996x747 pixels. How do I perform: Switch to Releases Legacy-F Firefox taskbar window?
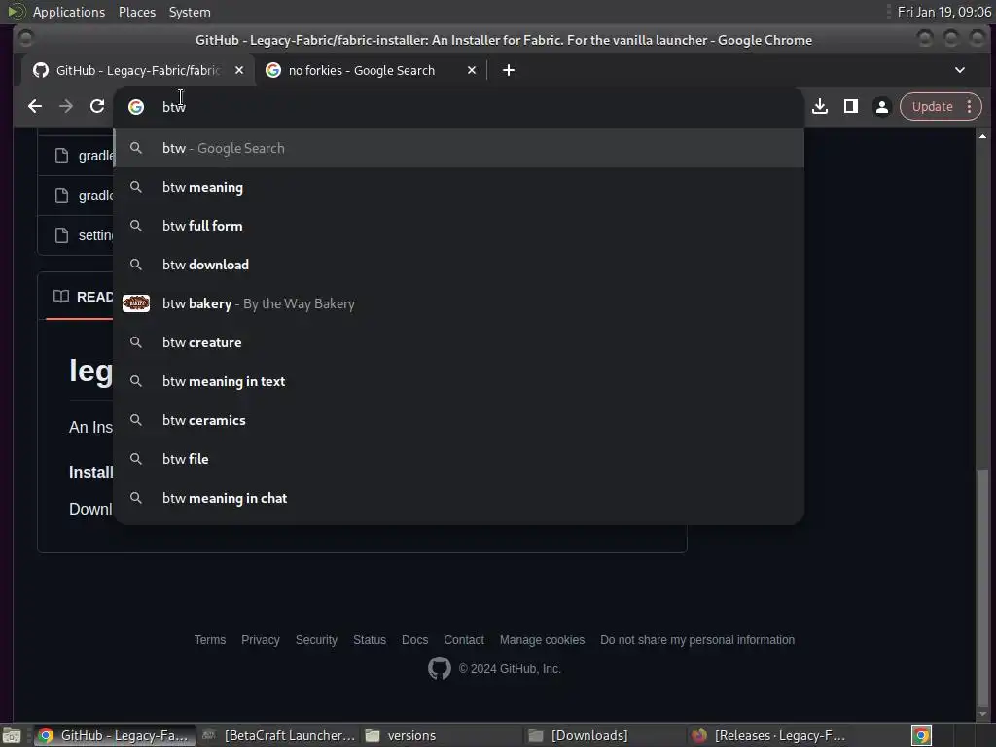pyautogui.click(x=768, y=735)
